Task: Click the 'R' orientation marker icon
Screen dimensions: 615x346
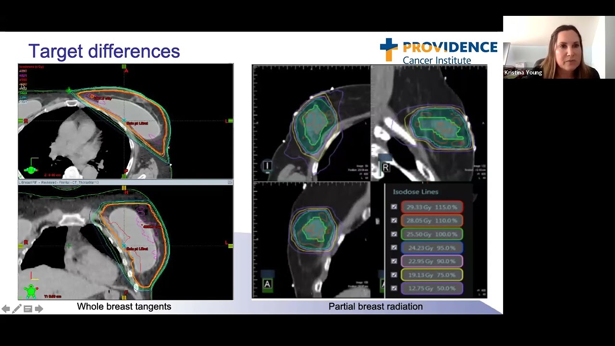Action: [x=385, y=168]
